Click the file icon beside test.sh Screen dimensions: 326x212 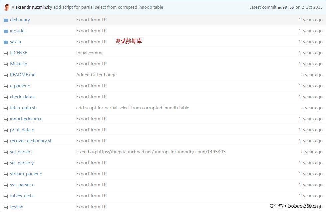click(x=6, y=207)
